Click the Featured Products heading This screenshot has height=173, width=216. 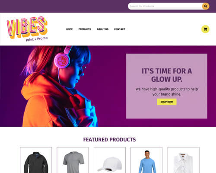pos(109,140)
